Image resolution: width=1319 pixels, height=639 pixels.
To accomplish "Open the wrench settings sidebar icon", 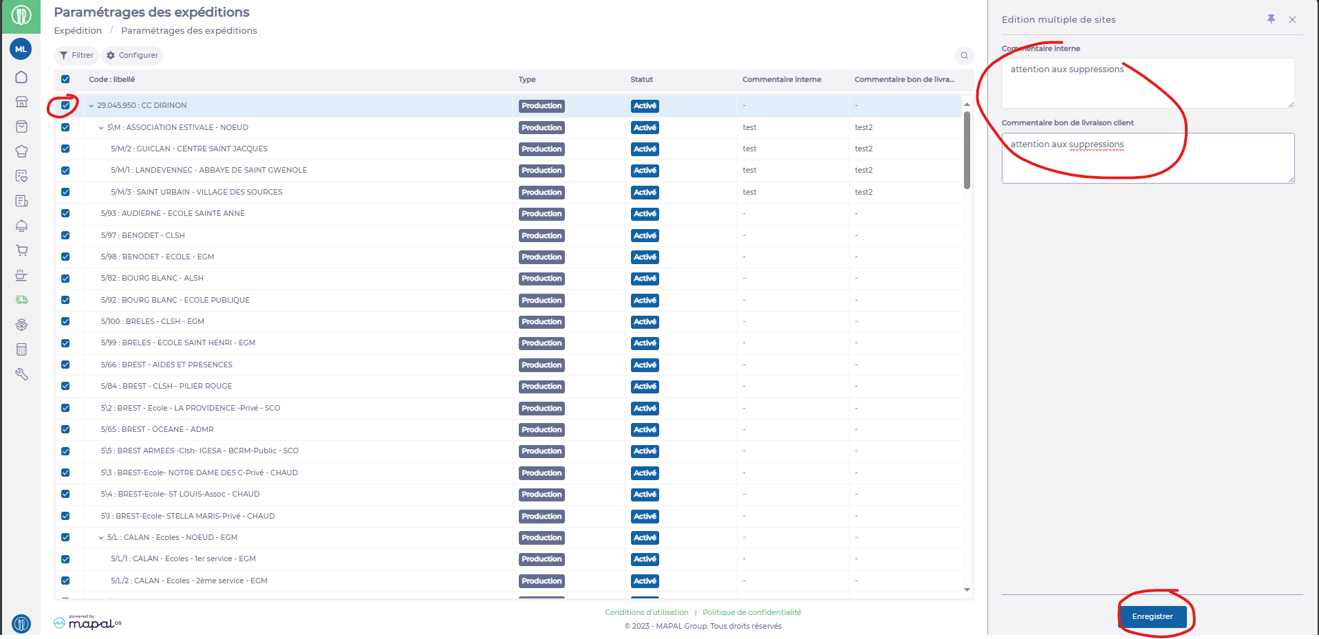I will pos(21,374).
